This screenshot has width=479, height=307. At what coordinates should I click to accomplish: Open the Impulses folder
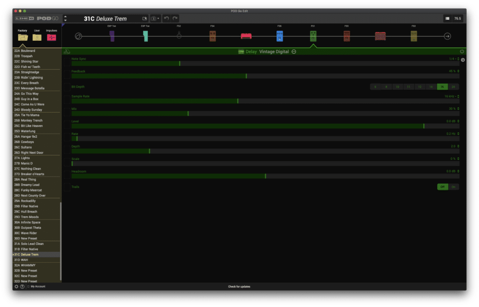(51, 37)
